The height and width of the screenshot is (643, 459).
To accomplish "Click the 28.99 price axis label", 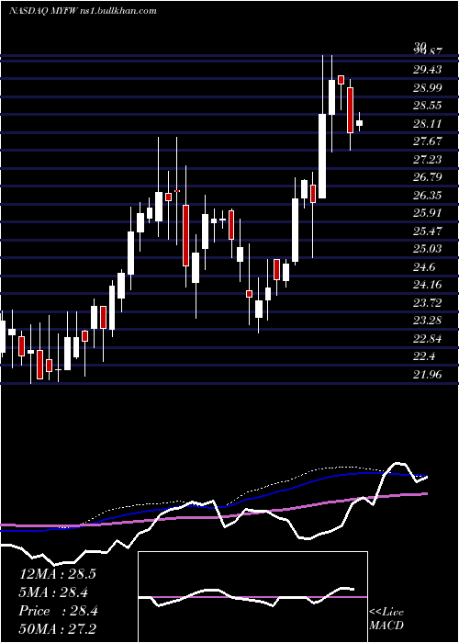I will tap(428, 88).
